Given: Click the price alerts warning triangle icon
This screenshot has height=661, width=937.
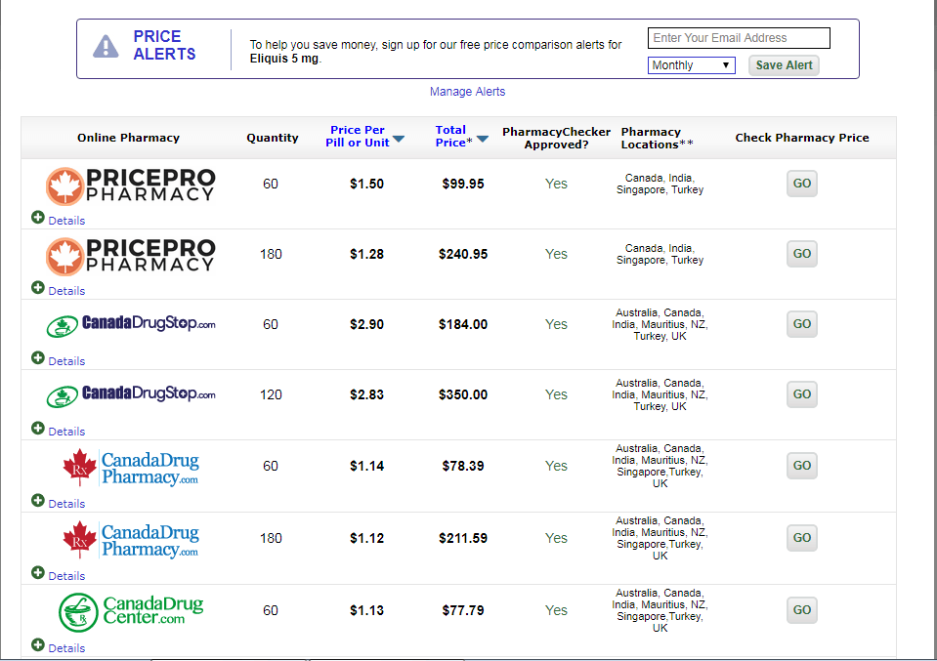Looking at the screenshot, I should coord(106,47).
